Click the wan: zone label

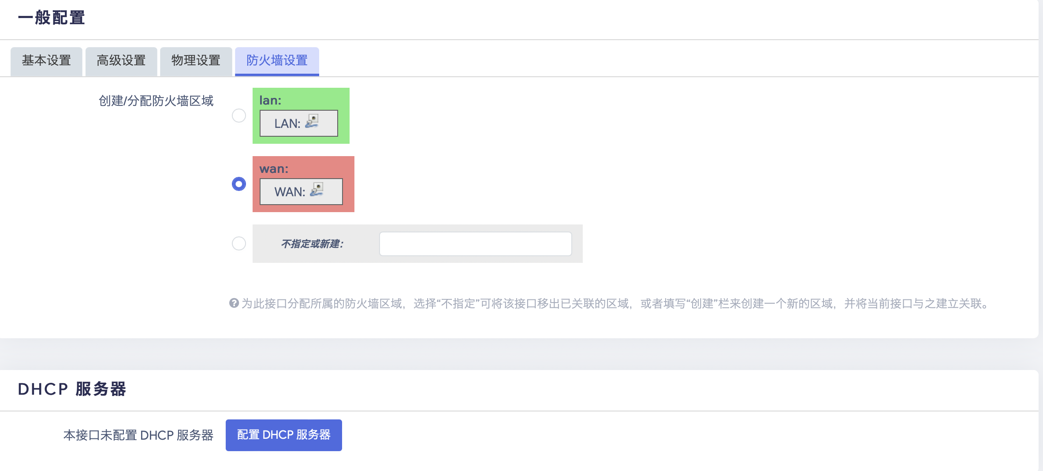[x=274, y=169]
